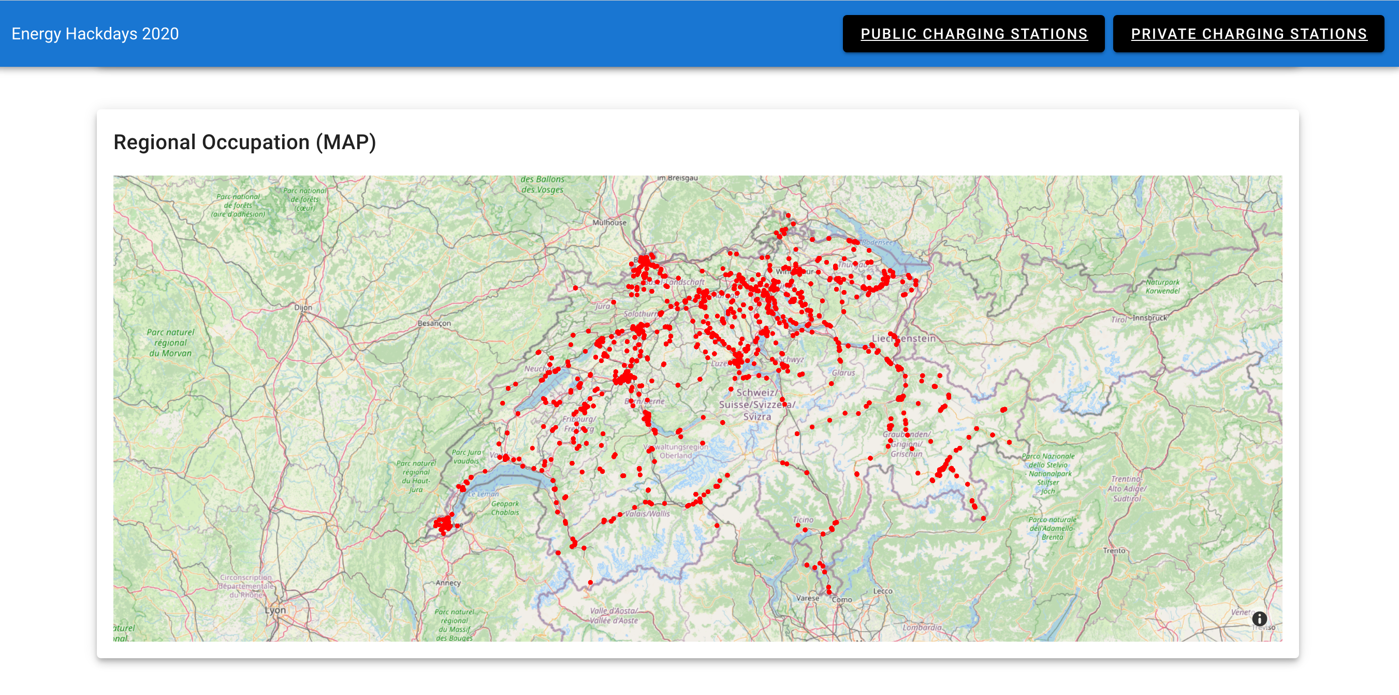This screenshot has width=1399, height=695.
Task: Click the Parc naturel régional du Morvan label
Action: pyautogui.click(x=170, y=343)
